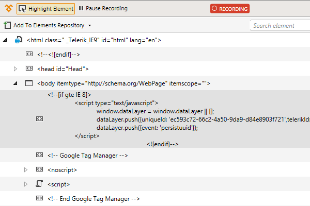Click the body window icon
The width and height of the screenshot is (310, 206).
tap(29, 83)
